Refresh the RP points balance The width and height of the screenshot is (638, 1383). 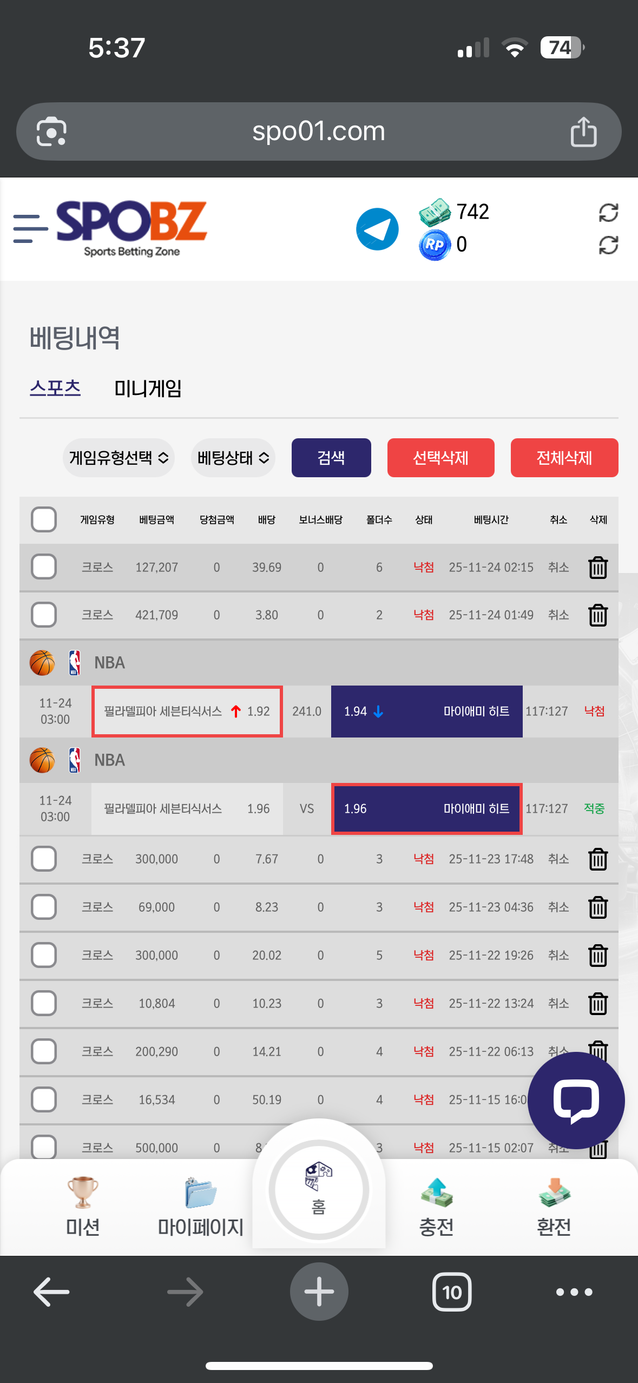click(608, 245)
